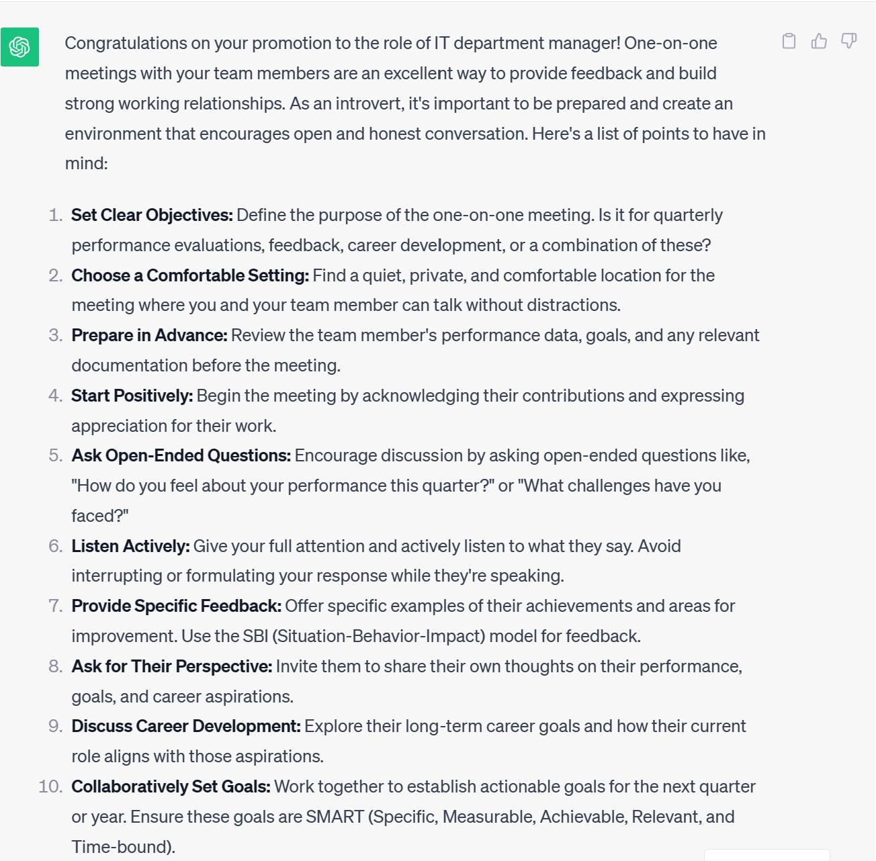
Task: Click on "Provide Specific Feedback:" heading
Action: 176,606
